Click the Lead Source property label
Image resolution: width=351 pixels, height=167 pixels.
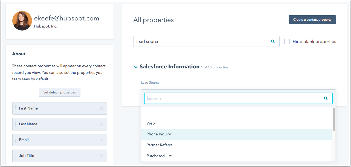[150, 82]
